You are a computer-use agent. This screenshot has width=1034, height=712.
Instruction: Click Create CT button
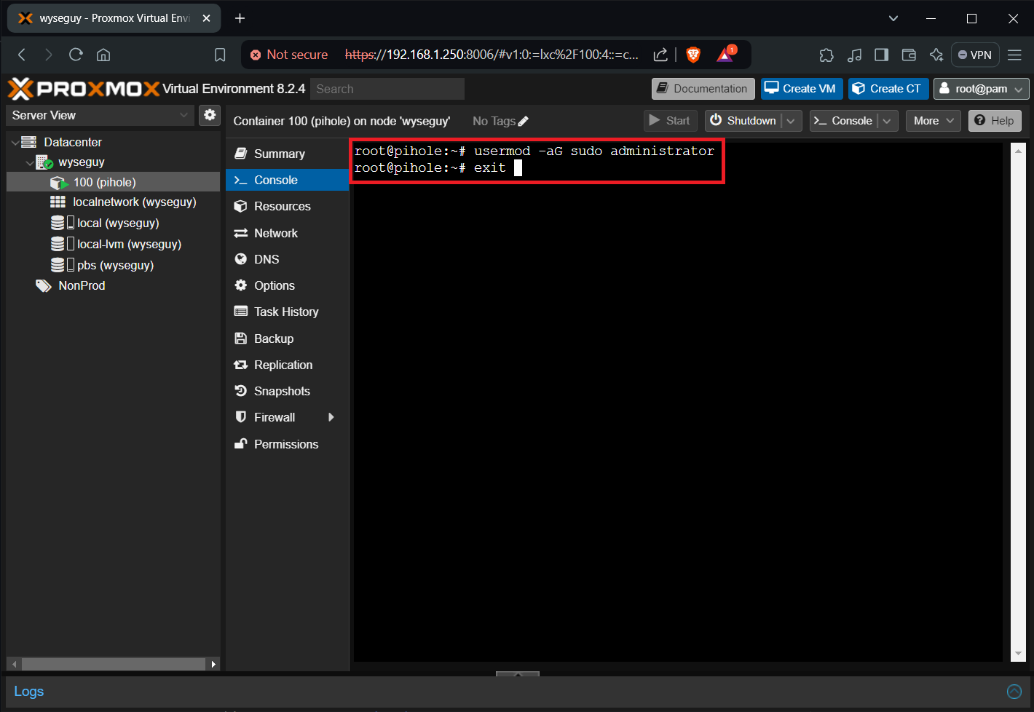tap(888, 89)
